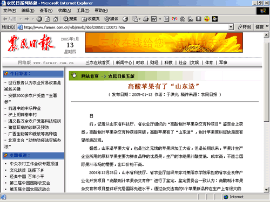Click the 网站首页 breadcrumb link
Image resolution: width=270 pixels, height=202 pixels.
click(x=90, y=76)
